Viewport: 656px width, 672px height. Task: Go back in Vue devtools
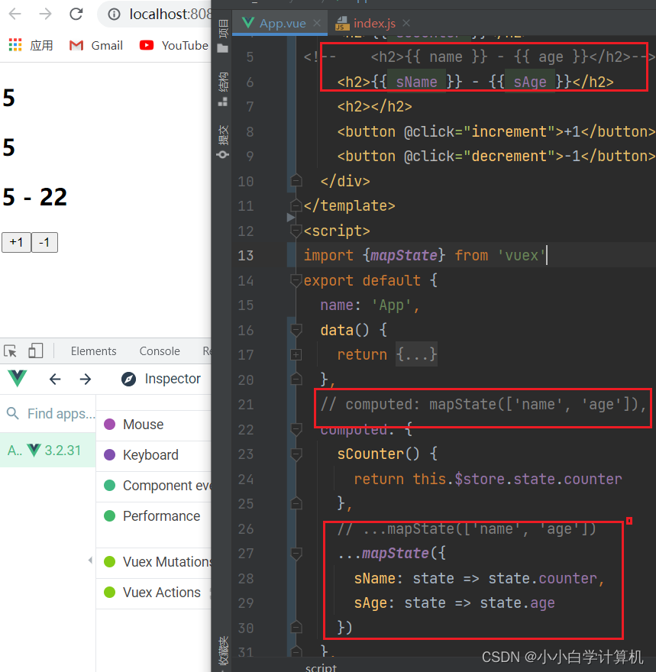[55, 379]
